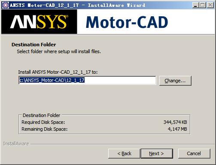Screen dimensions: 216x165
Task: Click 'Install ANSYS Motor-CAD_12_1_17 to:' label
Action: 58,72
